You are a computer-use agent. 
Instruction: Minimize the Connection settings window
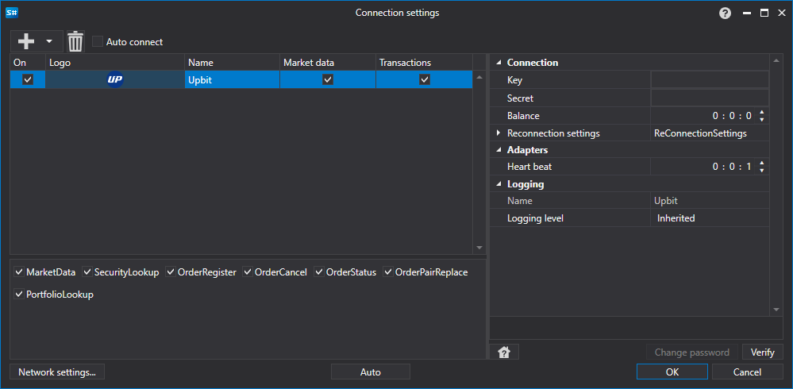(747, 13)
